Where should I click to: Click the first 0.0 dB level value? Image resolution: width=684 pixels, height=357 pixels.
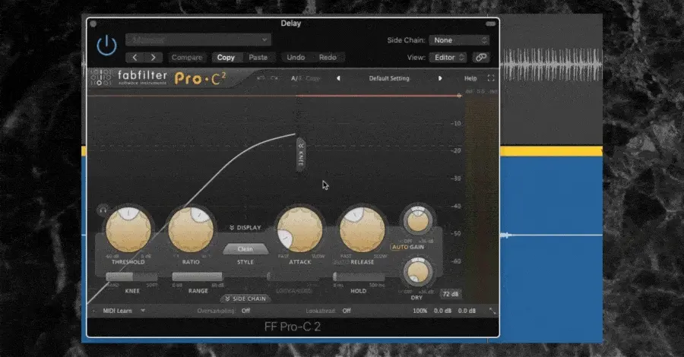click(442, 311)
